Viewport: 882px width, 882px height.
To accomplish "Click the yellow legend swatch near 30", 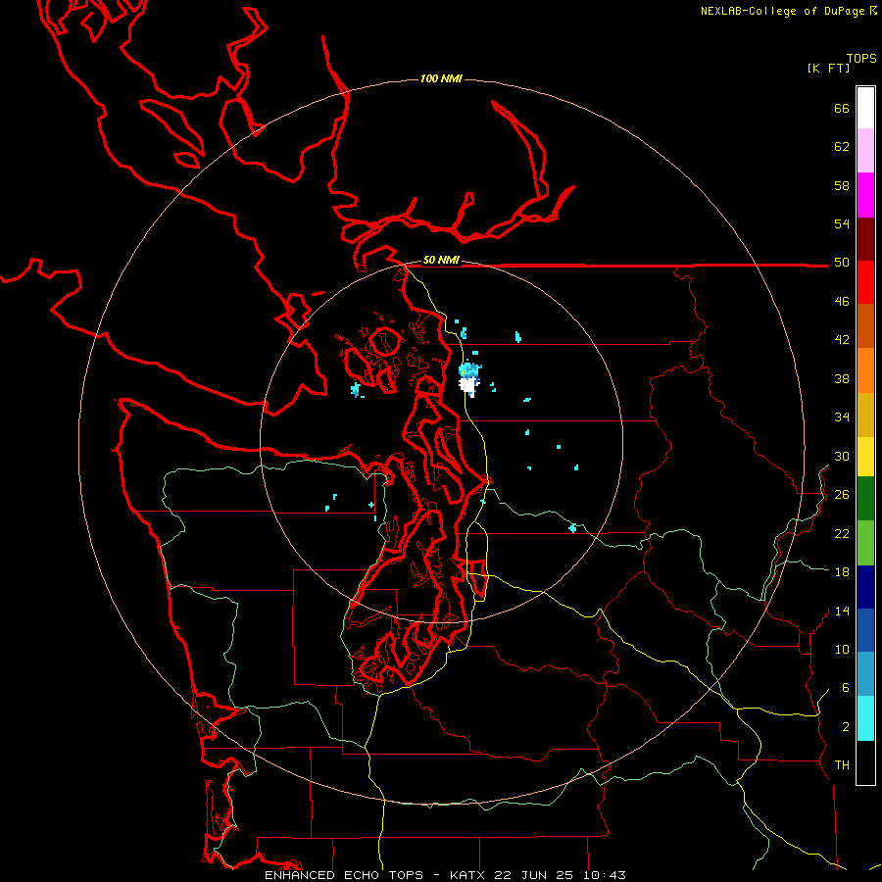I will pos(865,456).
